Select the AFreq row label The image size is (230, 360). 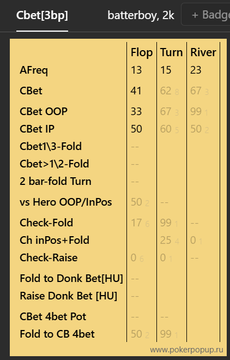[34, 70]
